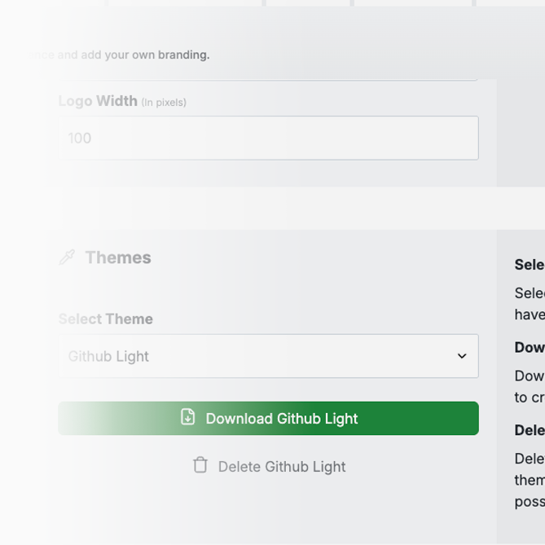Image resolution: width=545 pixels, height=545 pixels.
Task: Open the Select Theme dropdown
Action: click(x=268, y=356)
